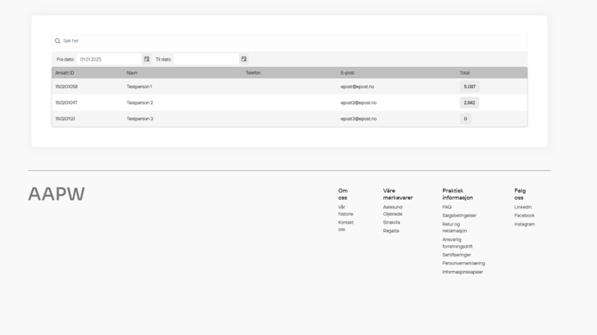Open the Salgsbetingelser link

459,216
